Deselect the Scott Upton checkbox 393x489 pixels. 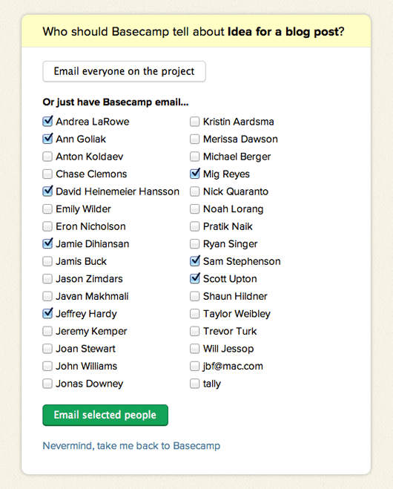[x=195, y=279]
